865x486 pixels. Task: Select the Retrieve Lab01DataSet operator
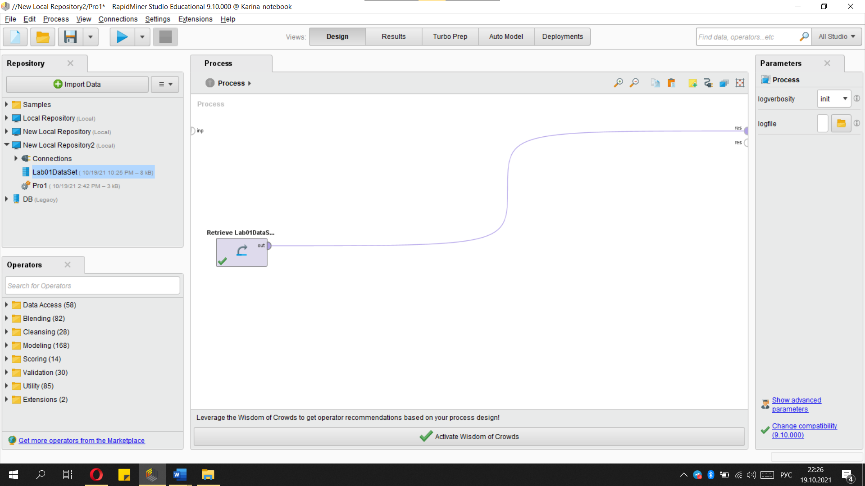pyautogui.click(x=242, y=252)
